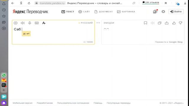Viewport: 189px width, 106px height.
Task: Clear the source text
Action: point(16,23)
